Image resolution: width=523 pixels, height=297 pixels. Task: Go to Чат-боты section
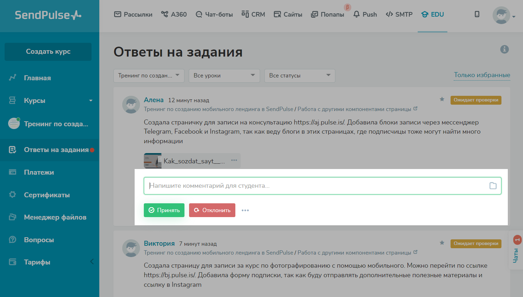pos(214,14)
